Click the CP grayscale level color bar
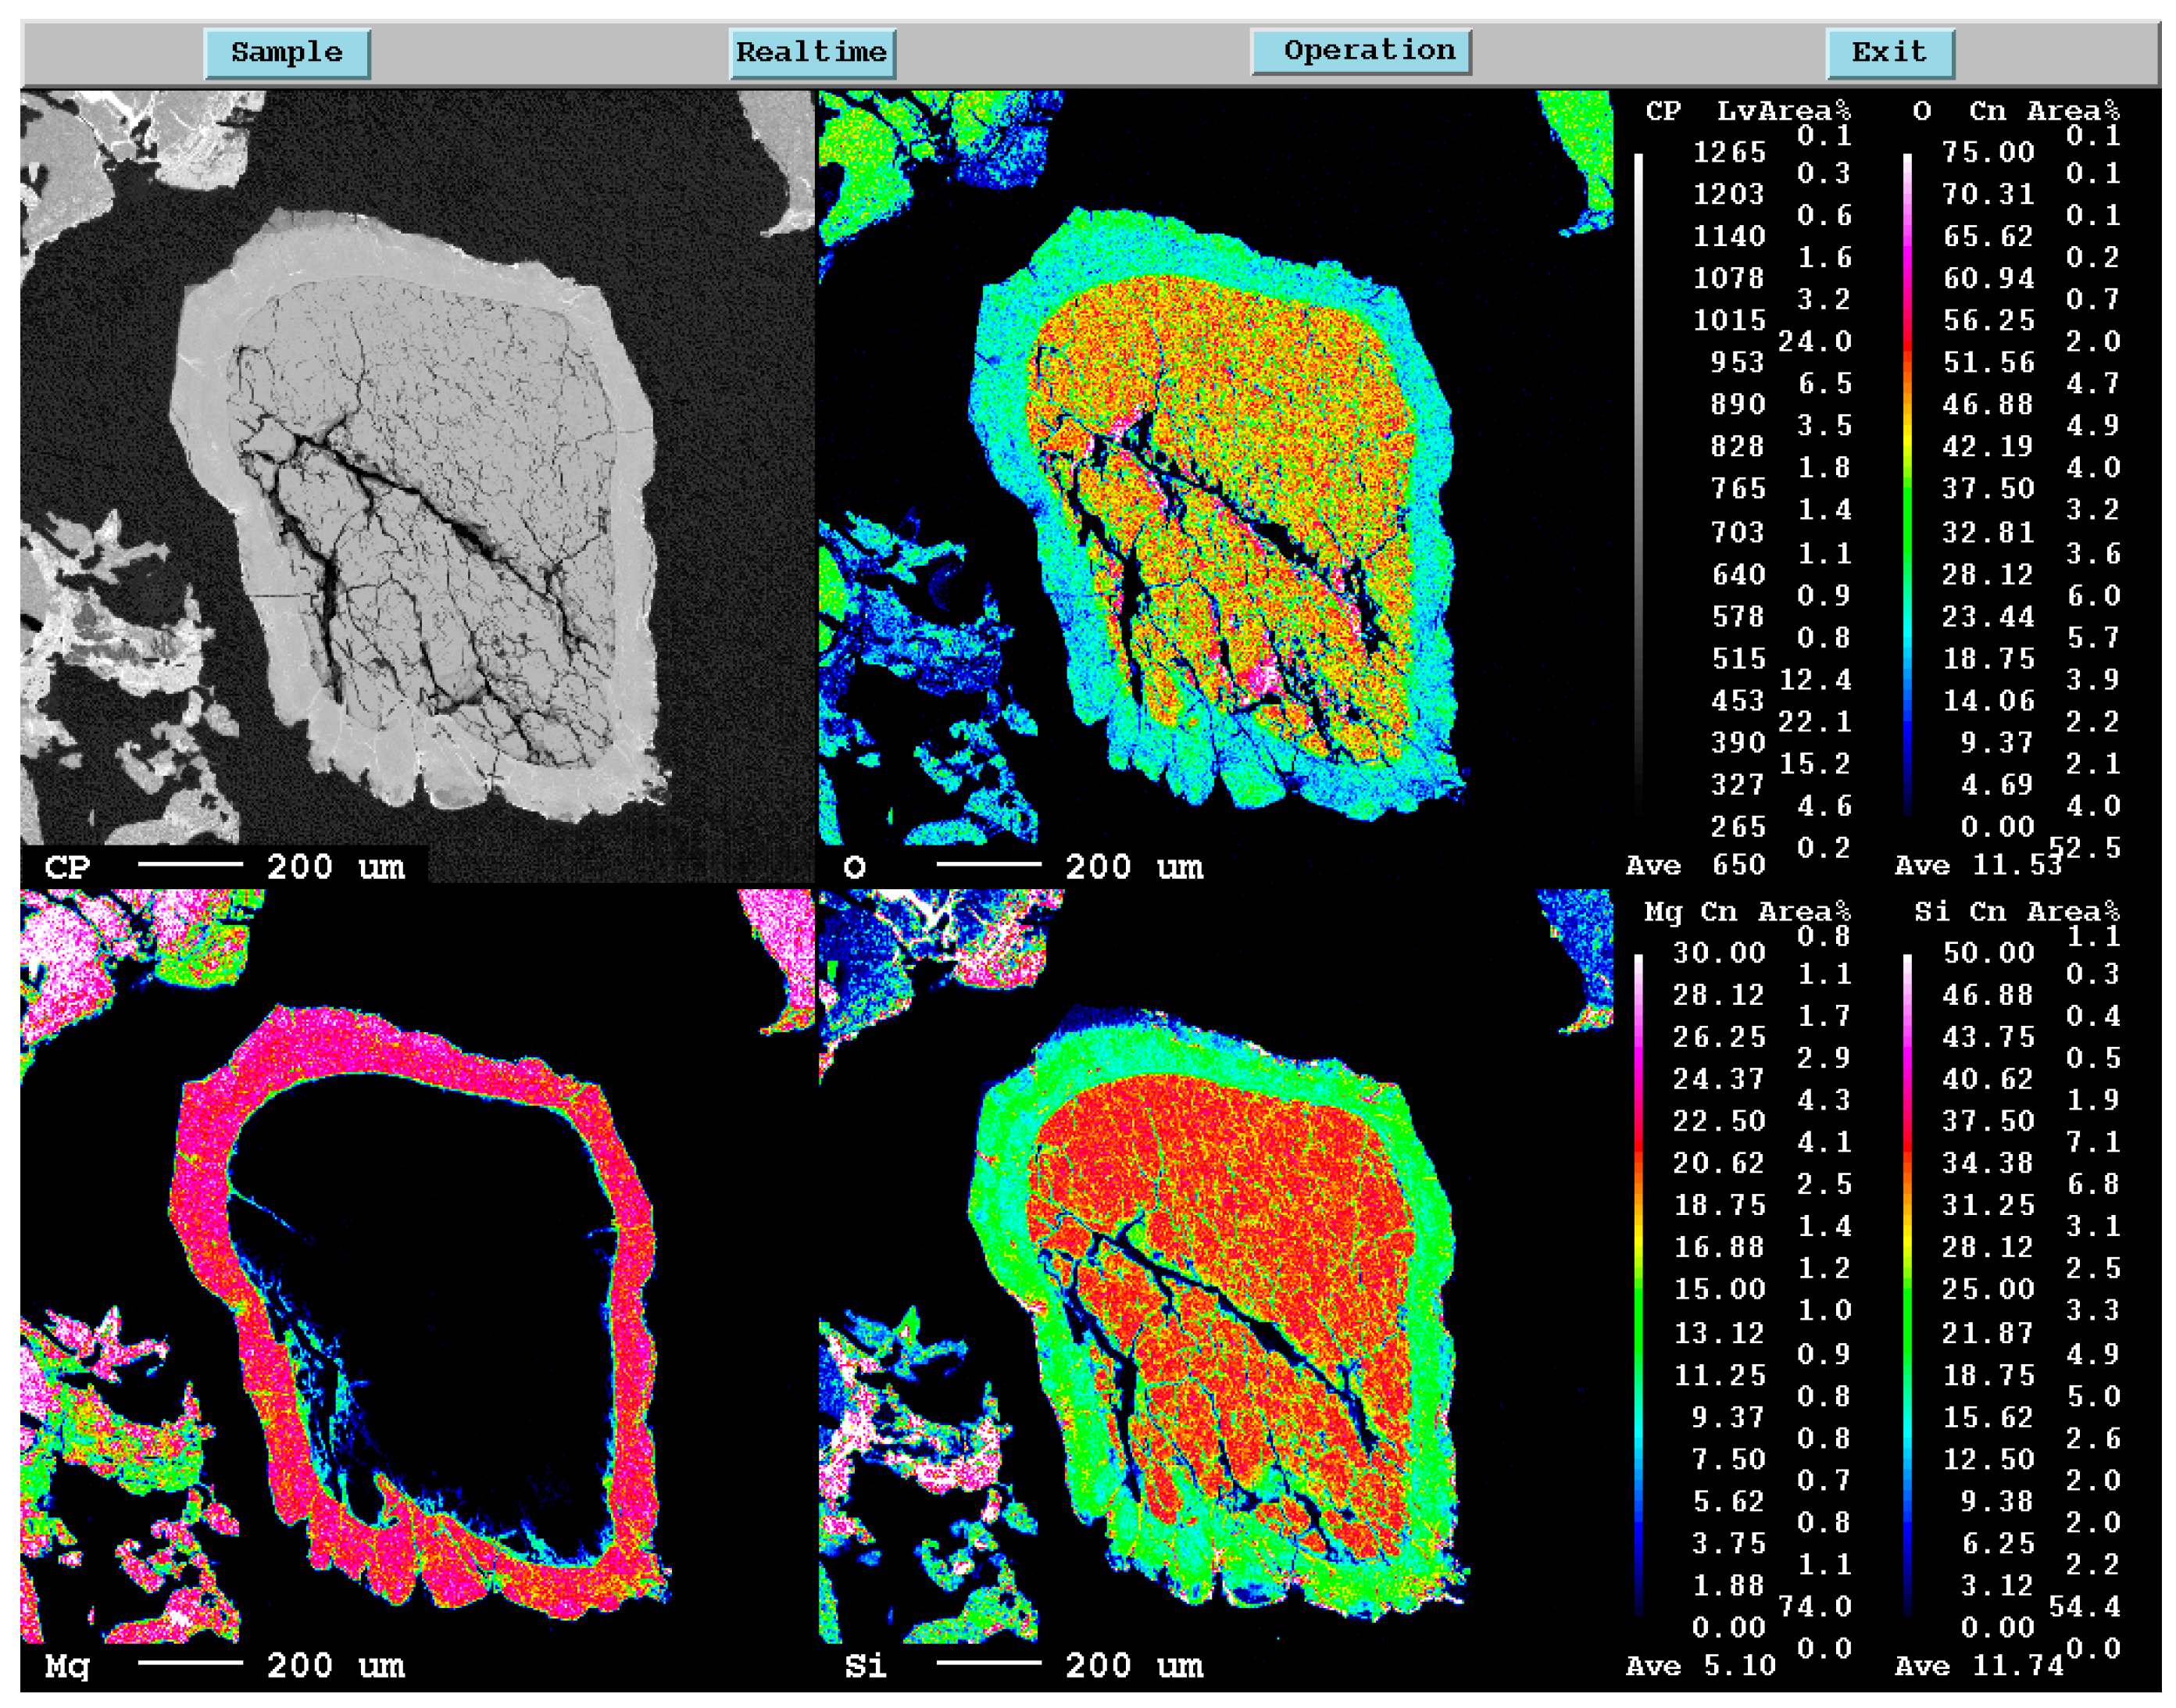This screenshot has height=1708, width=2176. (x=1639, y=485)
